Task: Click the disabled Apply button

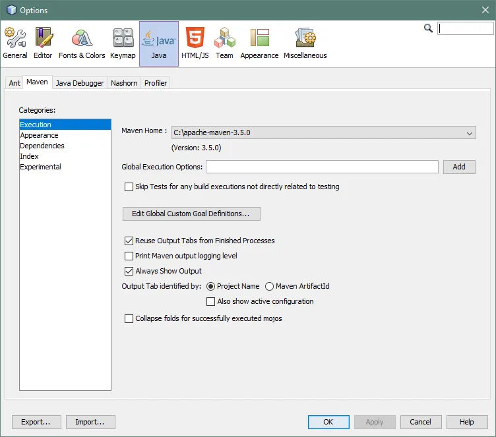Action: (375, 422)
